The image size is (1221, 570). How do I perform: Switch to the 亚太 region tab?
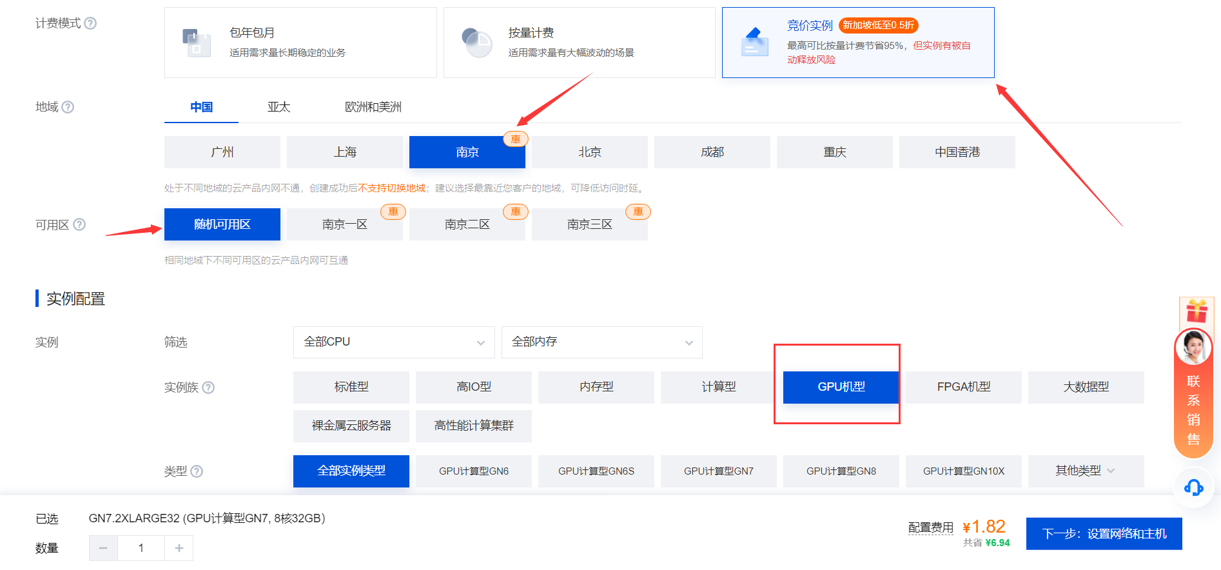point(278,107)
